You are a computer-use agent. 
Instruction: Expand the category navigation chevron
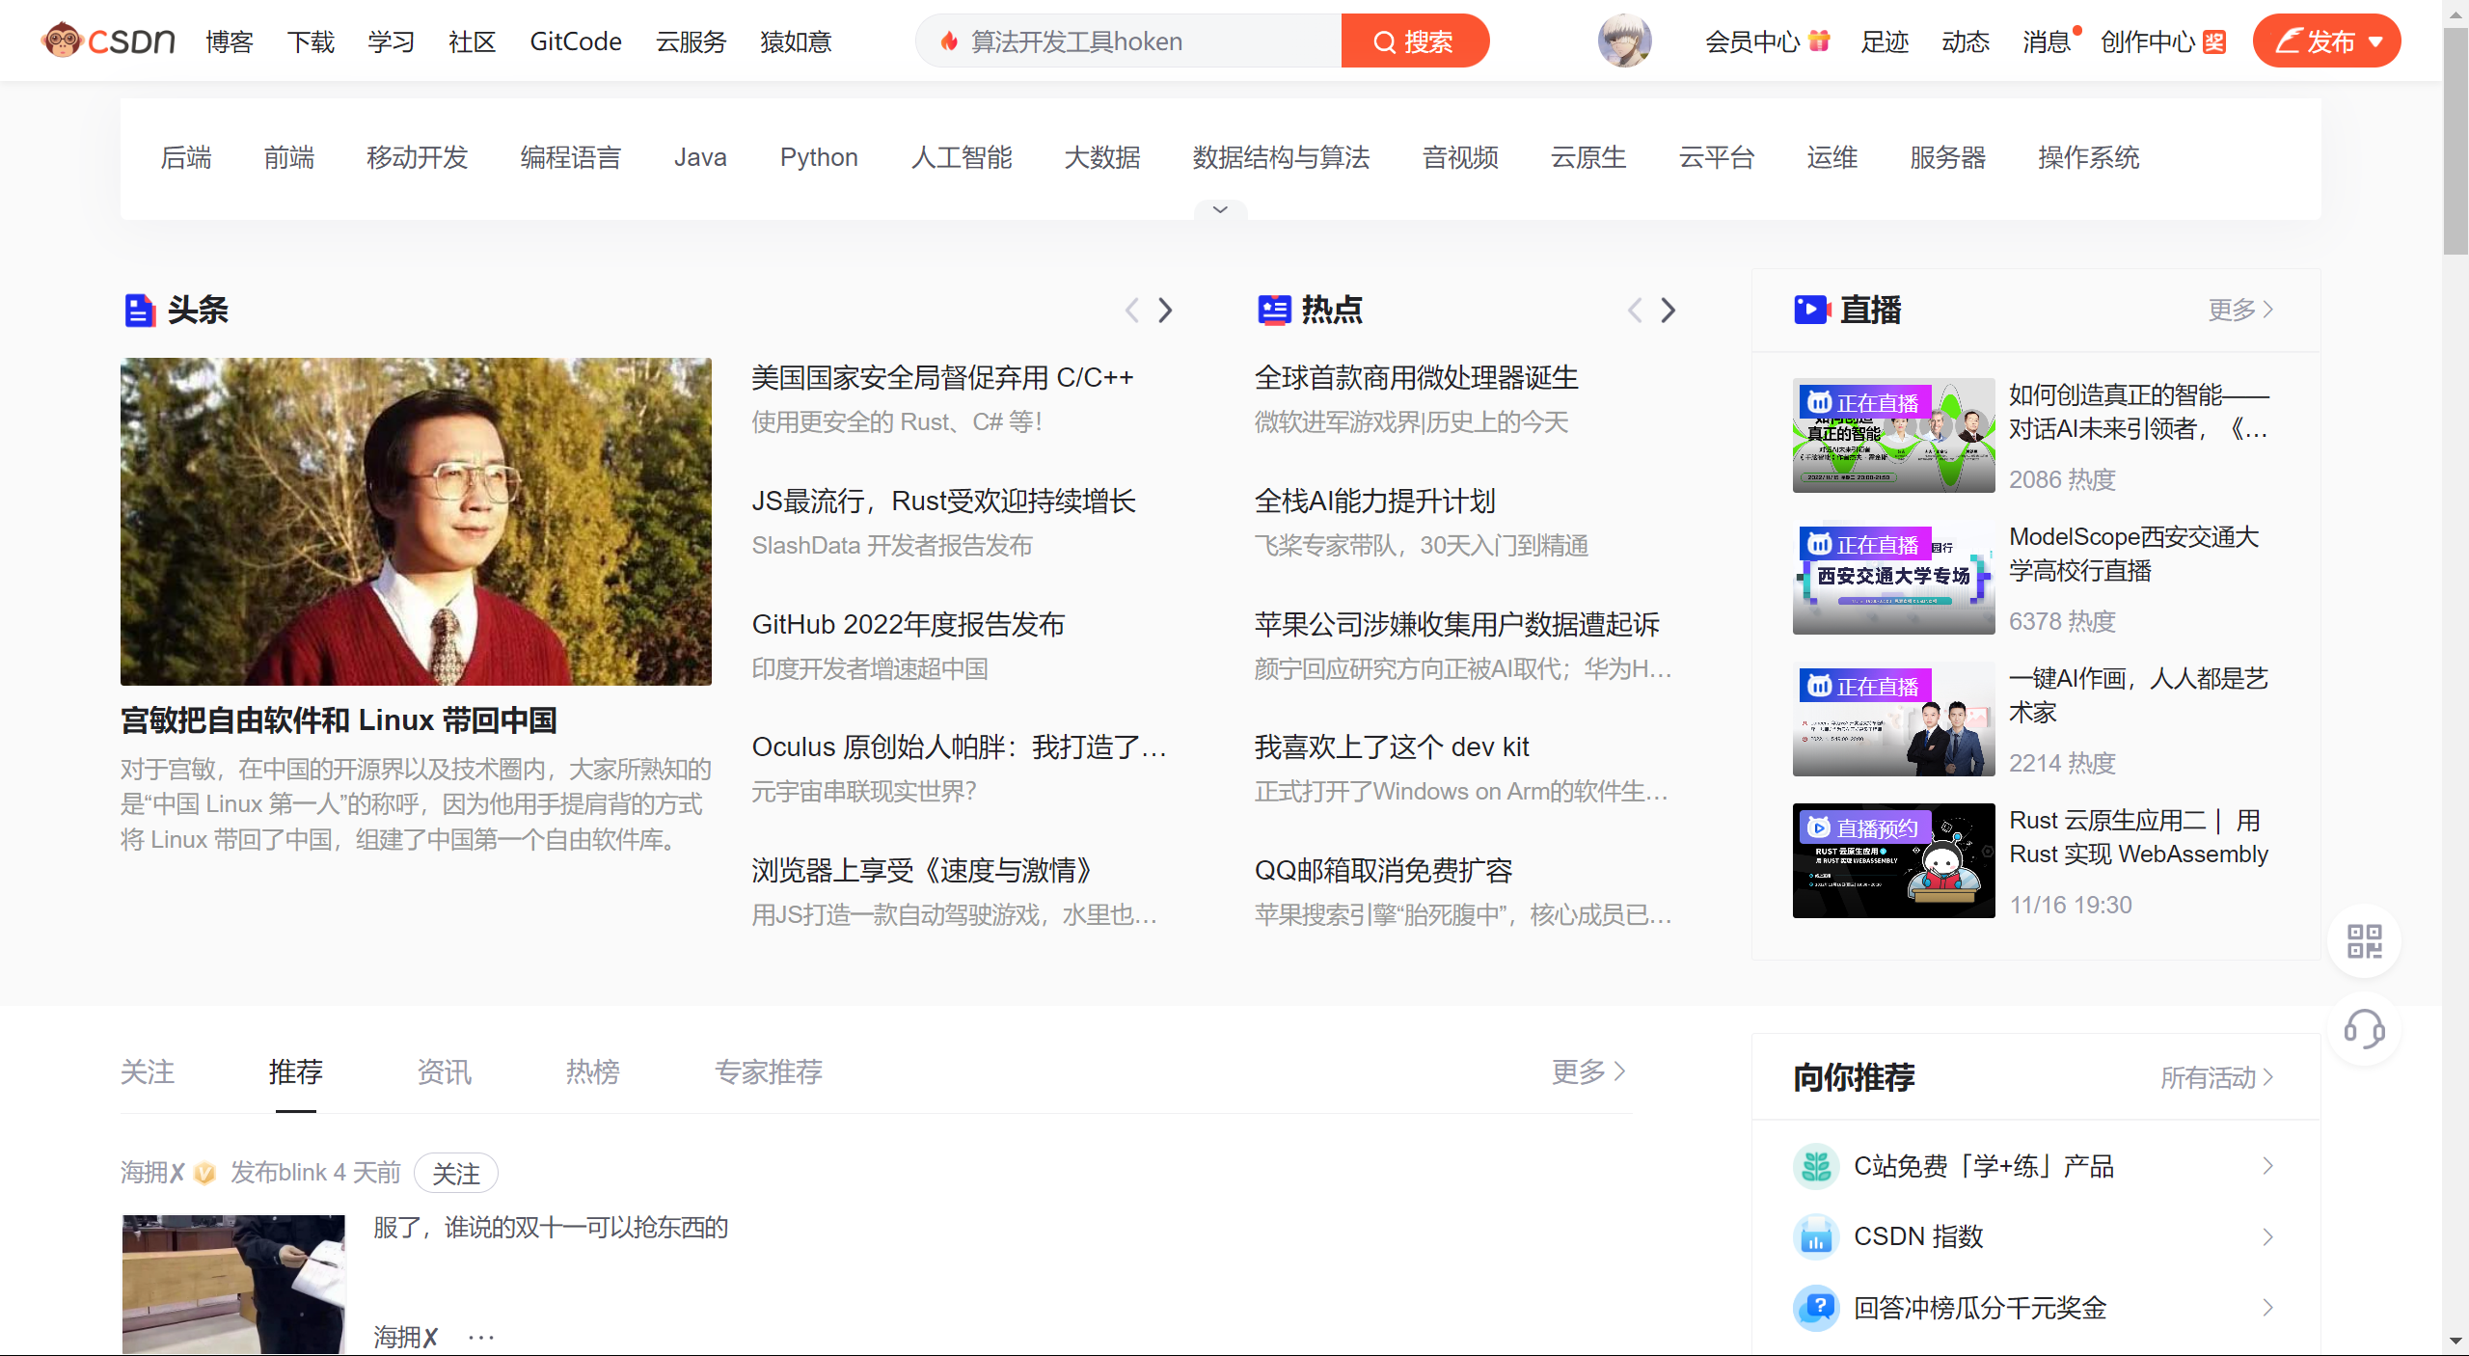pyautogui.click(x=1220, y=209)
